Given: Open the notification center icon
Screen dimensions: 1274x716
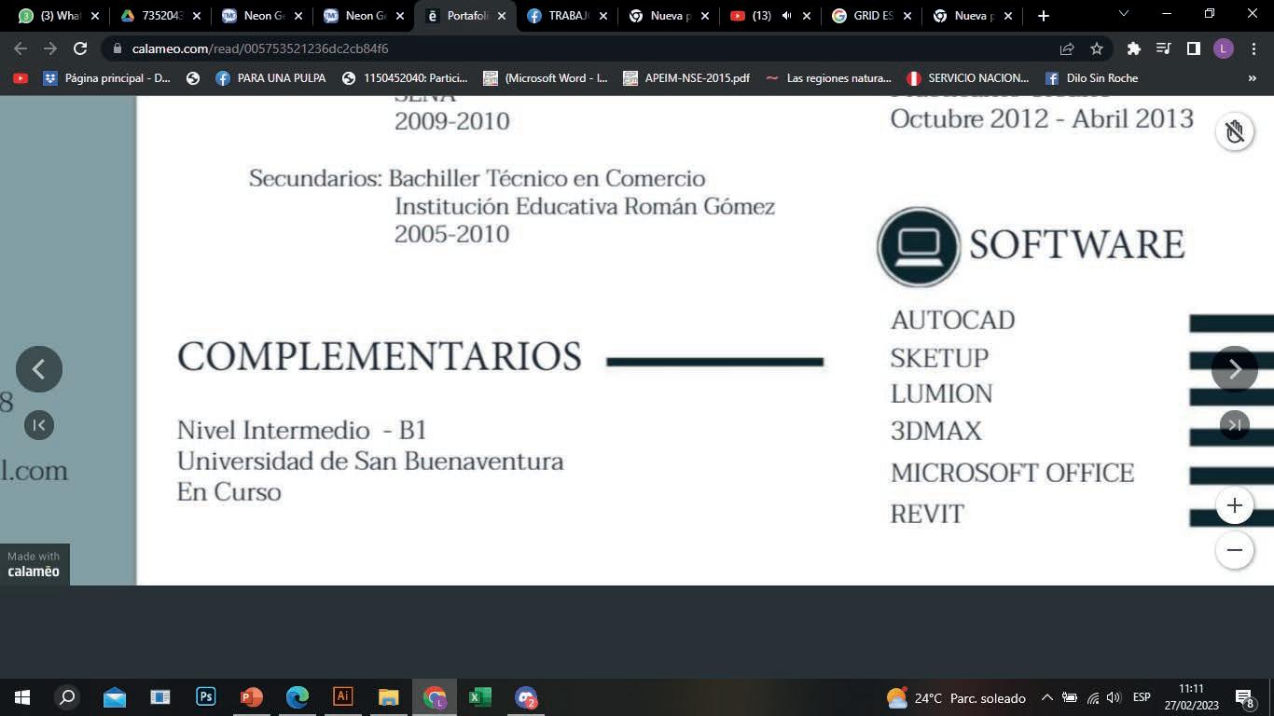Looking at the screenshot, I should (x=1244, y=697).
